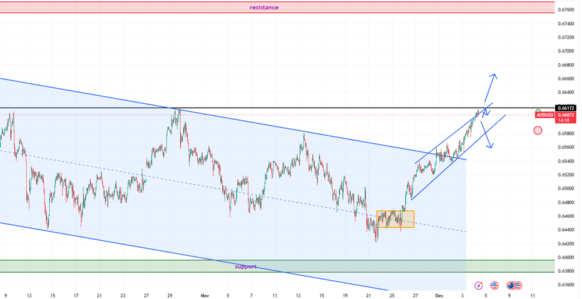
Task: Click the US flag event icon near date 5
Action: click(x=494, y=285)
